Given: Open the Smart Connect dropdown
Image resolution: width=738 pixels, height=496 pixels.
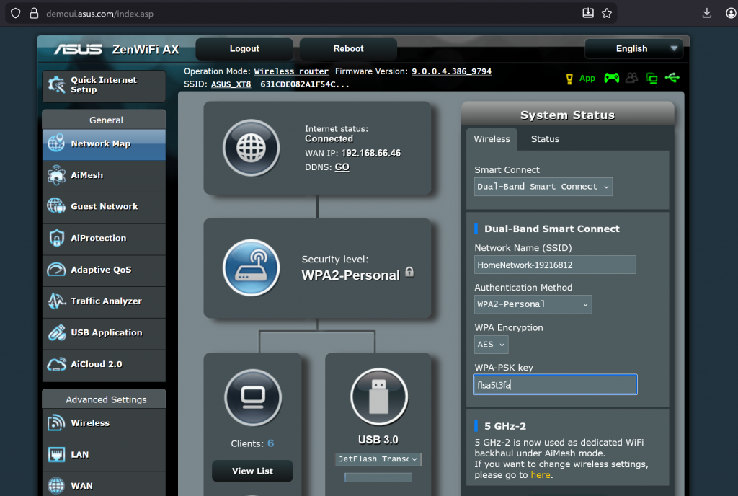Looking at the screenshot, I should [x=543, y=187].
